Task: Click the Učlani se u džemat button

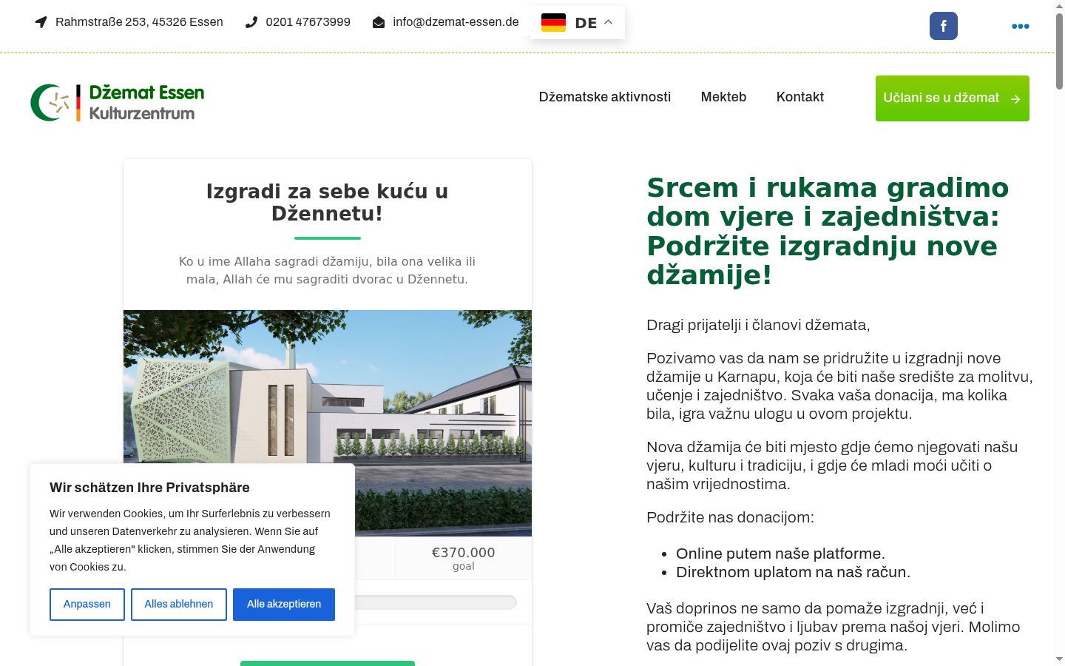Action: click(x=953, y=98)
